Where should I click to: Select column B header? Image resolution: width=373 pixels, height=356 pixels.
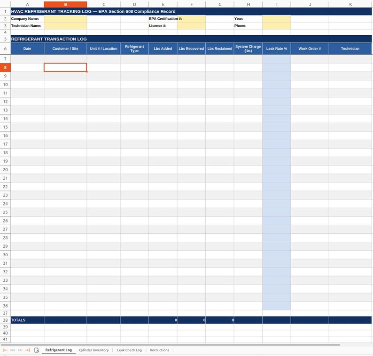65,4
